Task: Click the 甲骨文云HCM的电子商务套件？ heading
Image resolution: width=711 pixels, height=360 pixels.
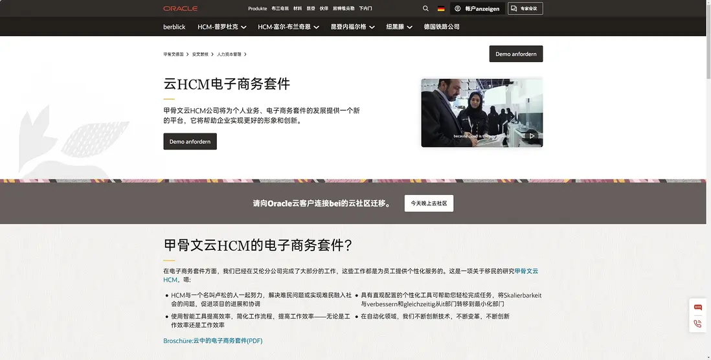Action: pyautogui.click(x=258, y=245)
